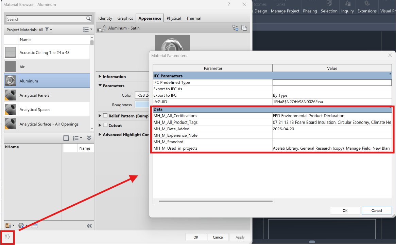396x245 pixels.
Task: Open the library view list options dropdown
Action: 78,138
